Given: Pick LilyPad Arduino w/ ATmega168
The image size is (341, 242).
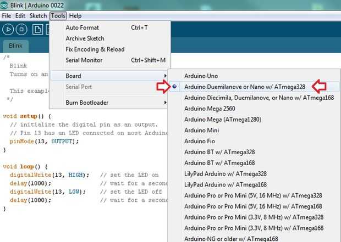Looking at the screenshot, I should (x=254, y=184).
